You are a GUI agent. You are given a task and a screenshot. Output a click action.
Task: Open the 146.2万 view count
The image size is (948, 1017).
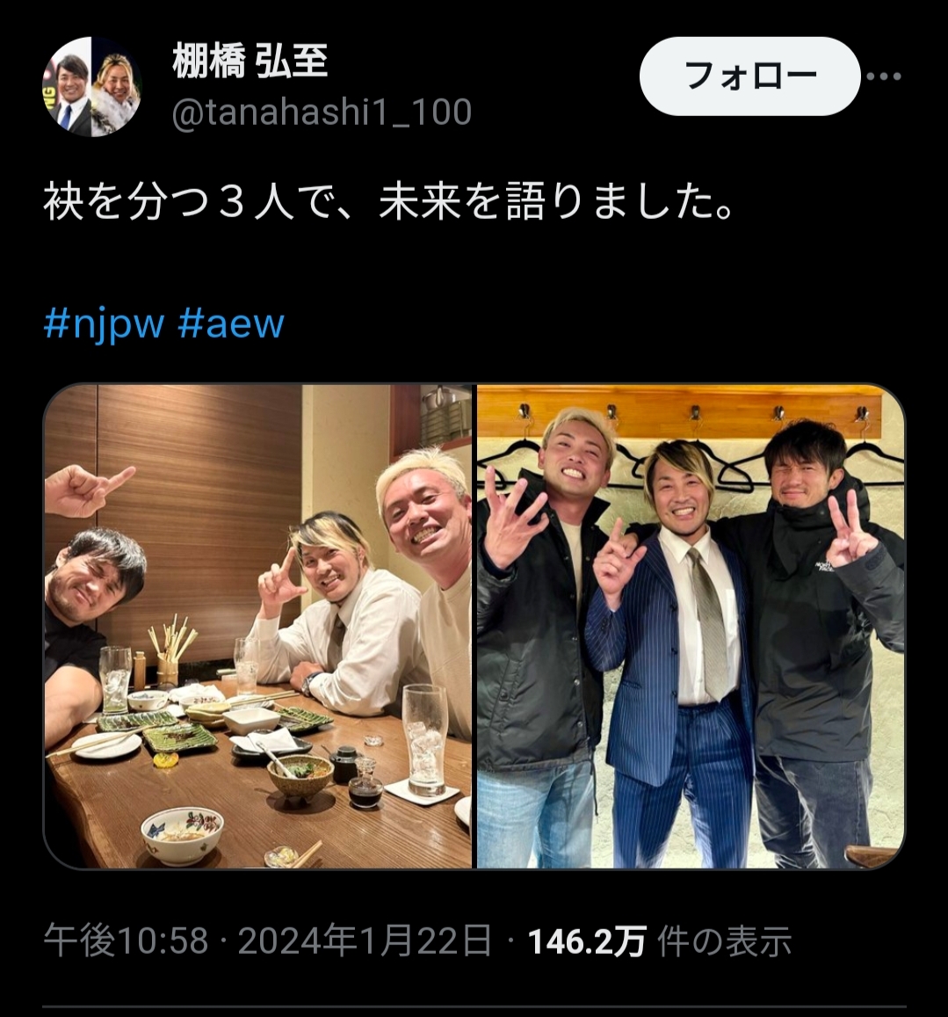tap(587, 941)
